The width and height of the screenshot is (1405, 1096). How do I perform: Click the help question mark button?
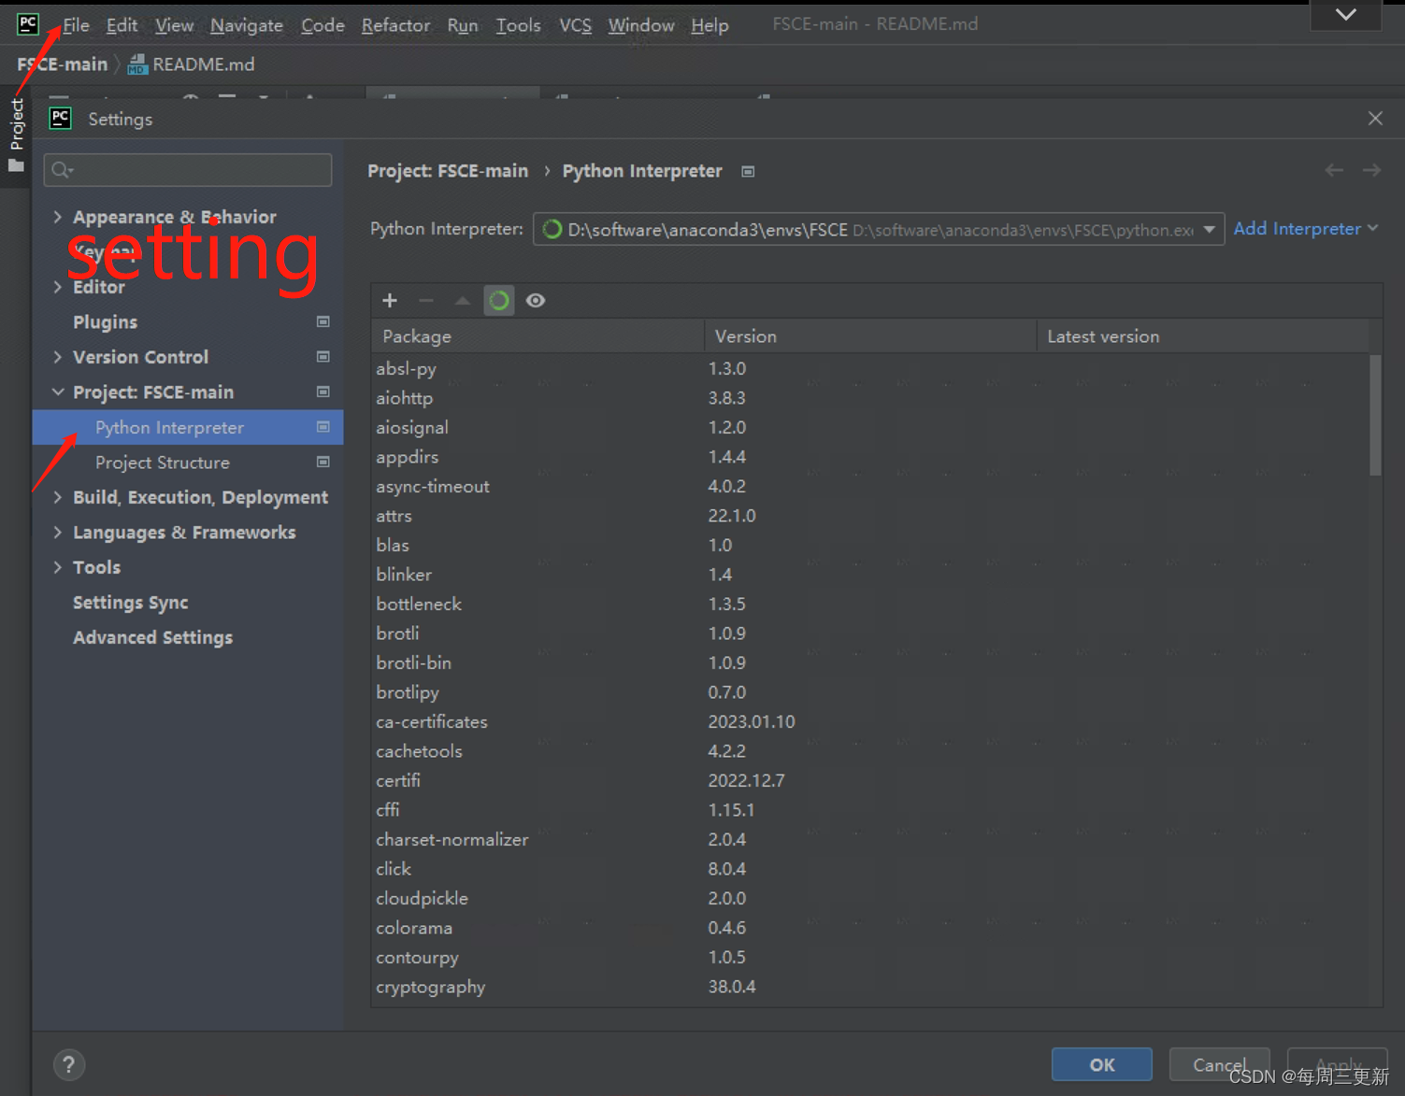[68, 1064]
